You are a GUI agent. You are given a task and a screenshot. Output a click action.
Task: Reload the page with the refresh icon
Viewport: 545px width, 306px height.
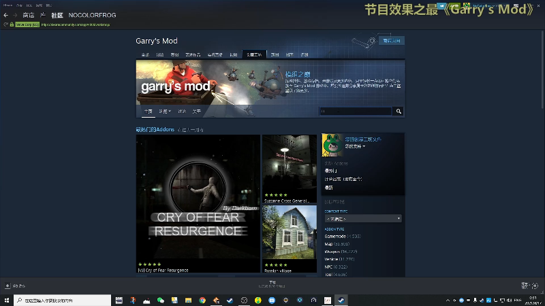click(x=5, y=24)
